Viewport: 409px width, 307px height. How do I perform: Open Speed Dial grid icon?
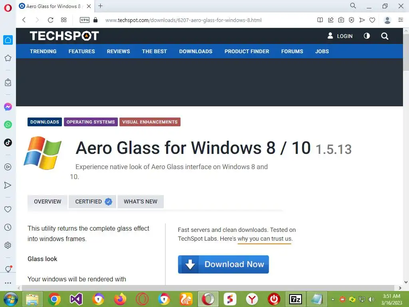(64, 20)
